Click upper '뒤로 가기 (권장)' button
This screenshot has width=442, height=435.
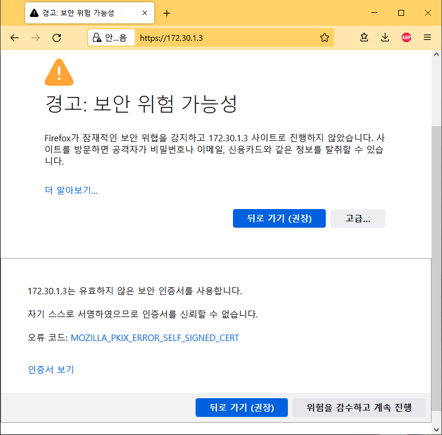point(279,218)
